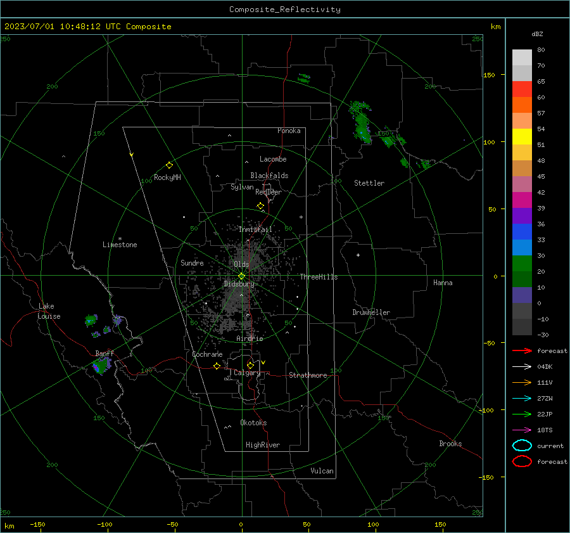Click the storm echo beside Banff label
570x533 pixels.
[101, 365]
